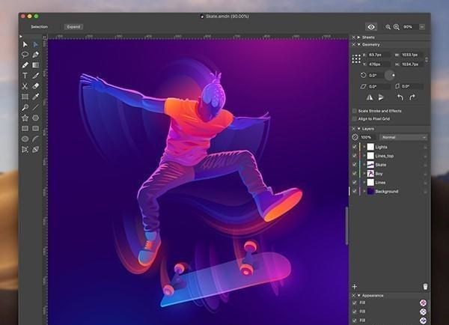449x325 pixels.
Task: Delete layer with the trash icon
Action: click(426, 286)
